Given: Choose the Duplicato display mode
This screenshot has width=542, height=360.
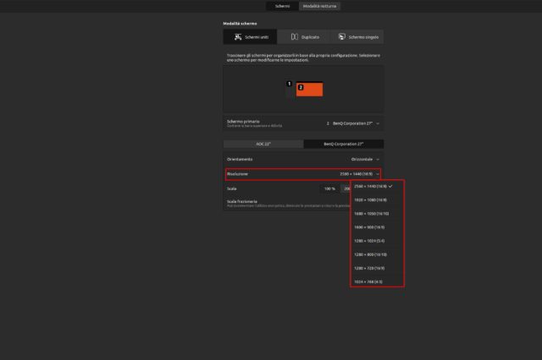Looking at the screenshot, I should tap(304, 37).
